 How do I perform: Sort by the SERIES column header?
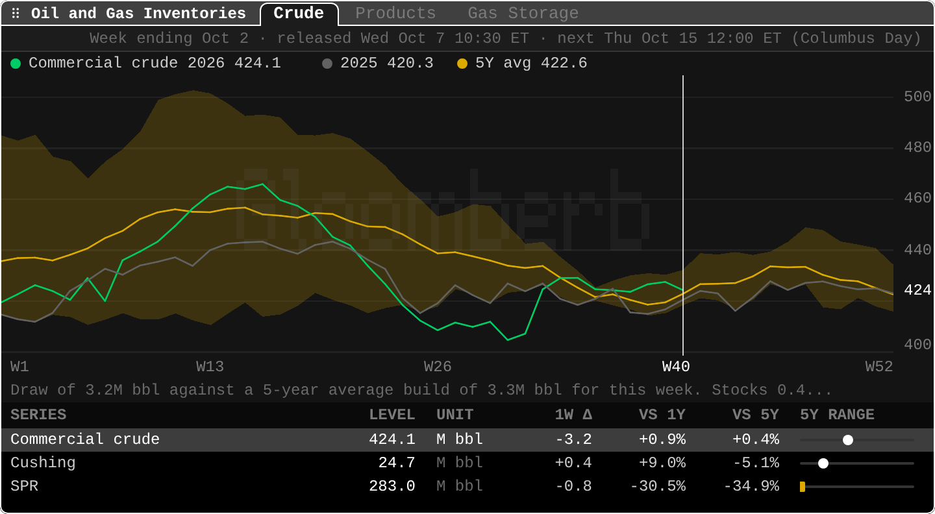coord(38,415)
